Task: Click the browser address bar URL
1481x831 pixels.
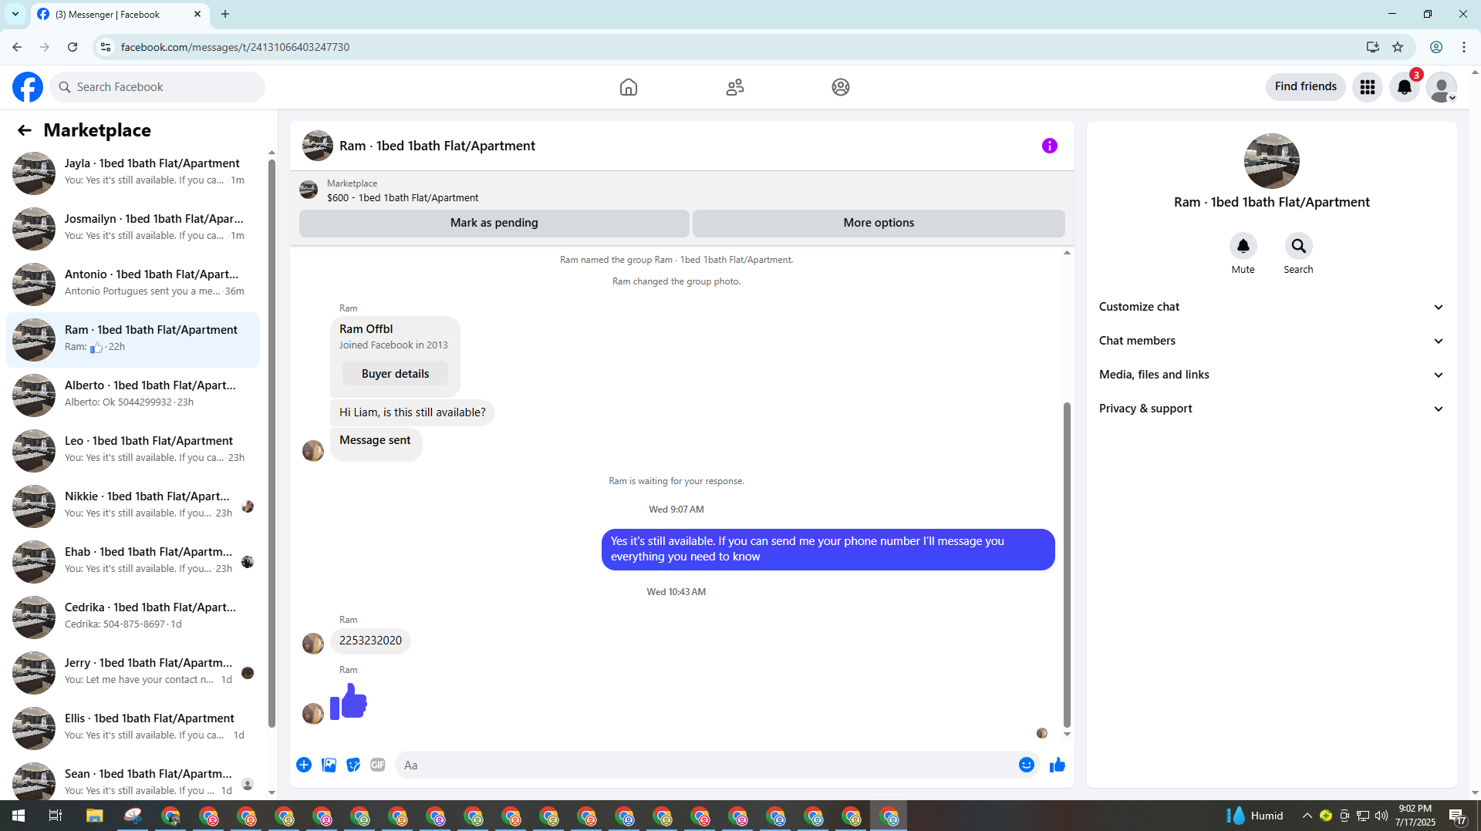Action: (235, 47)
